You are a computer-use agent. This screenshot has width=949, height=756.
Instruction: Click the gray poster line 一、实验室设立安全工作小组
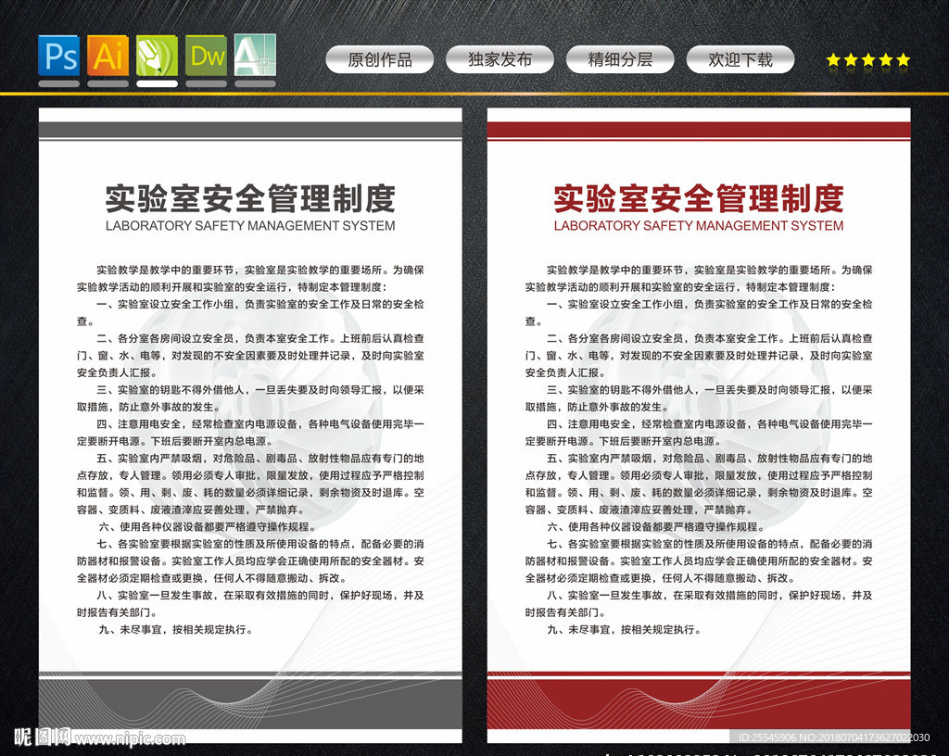(x=260, y=304)
